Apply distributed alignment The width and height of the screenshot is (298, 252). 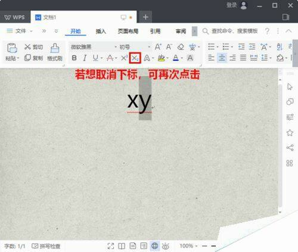[254, 58]
